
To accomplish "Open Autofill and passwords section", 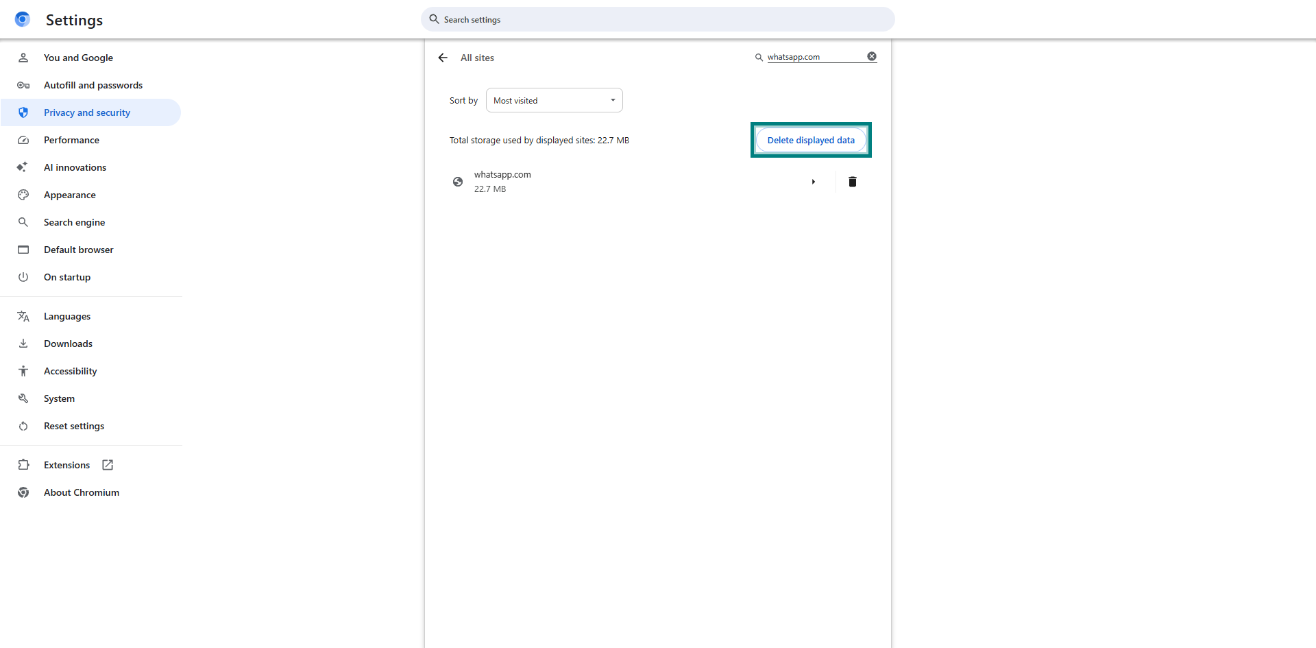I will [90, 85].
